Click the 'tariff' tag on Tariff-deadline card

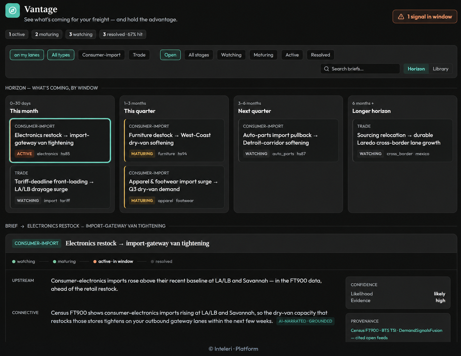coord(65,201)
